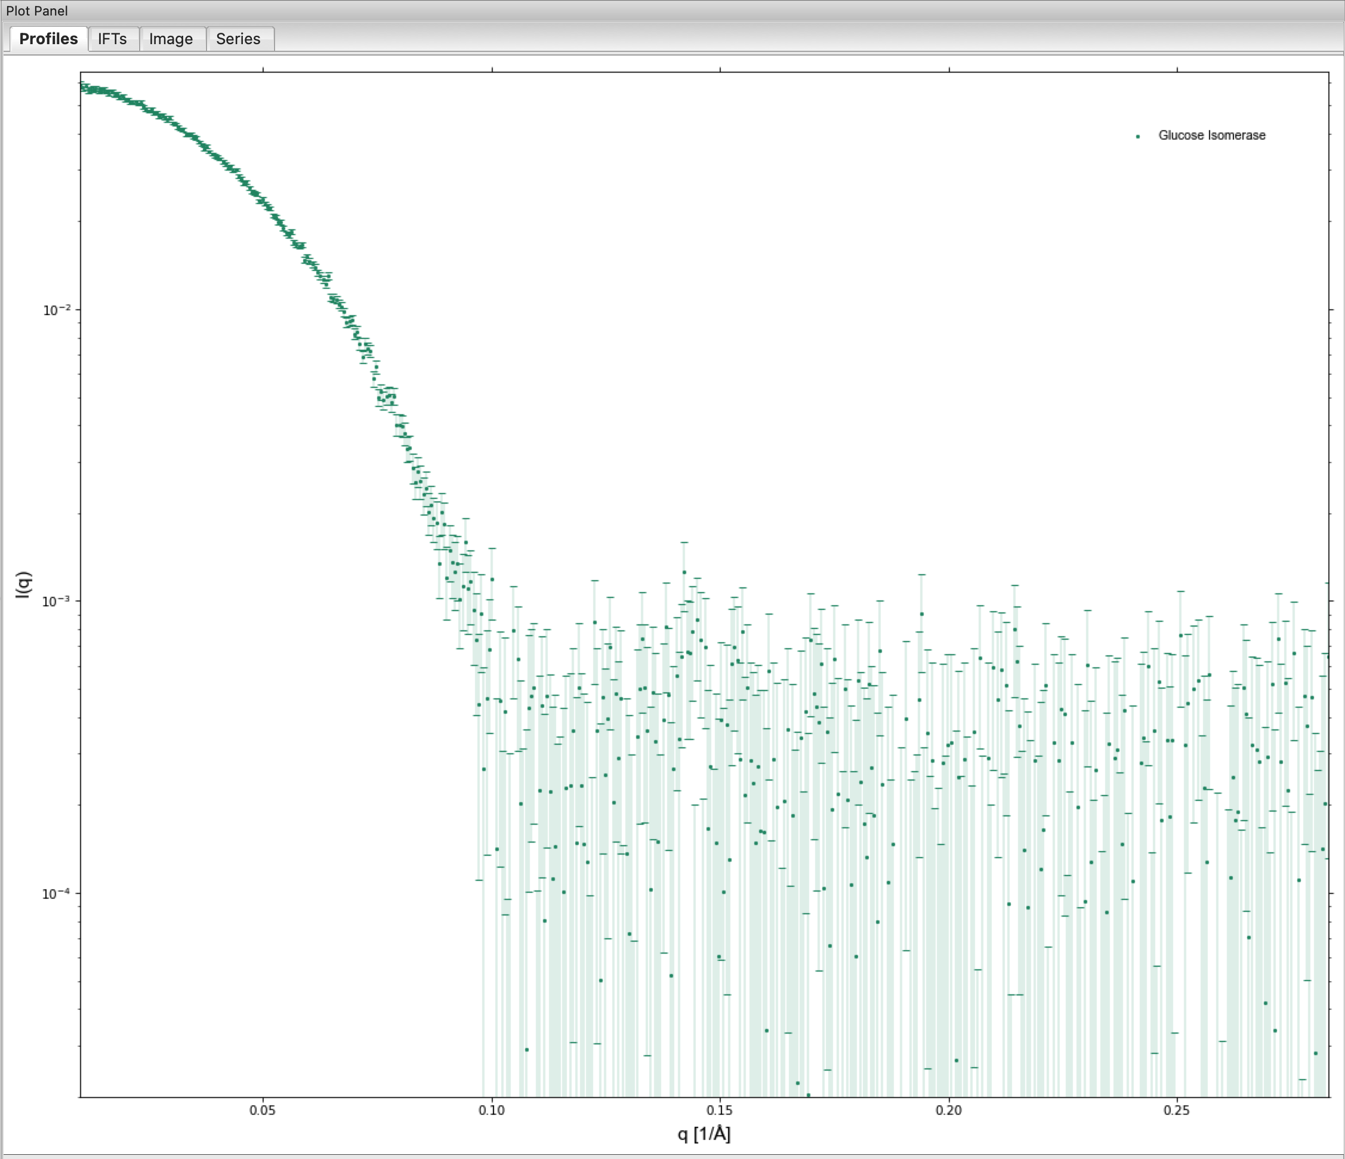Click the 10⁻² y-axis tick label
Screen dimensions: 1345x1159
coord(57,310)
